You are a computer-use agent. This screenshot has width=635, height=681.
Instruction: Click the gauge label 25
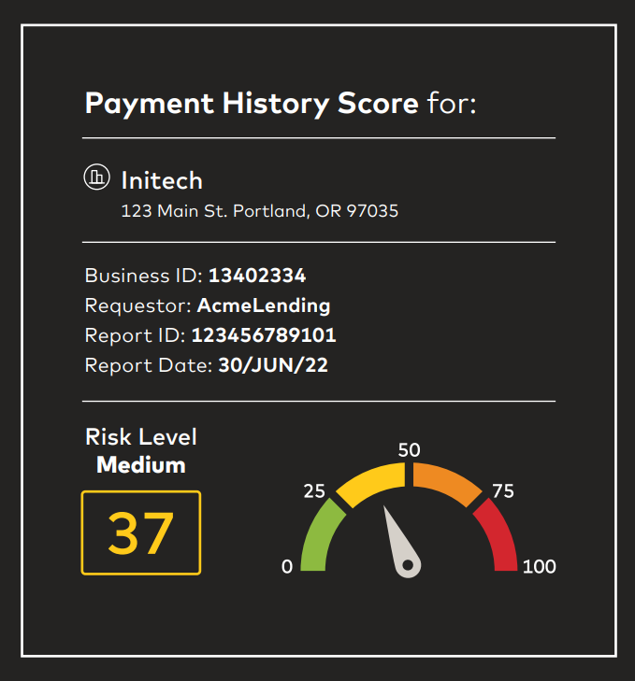pos(313,491)
